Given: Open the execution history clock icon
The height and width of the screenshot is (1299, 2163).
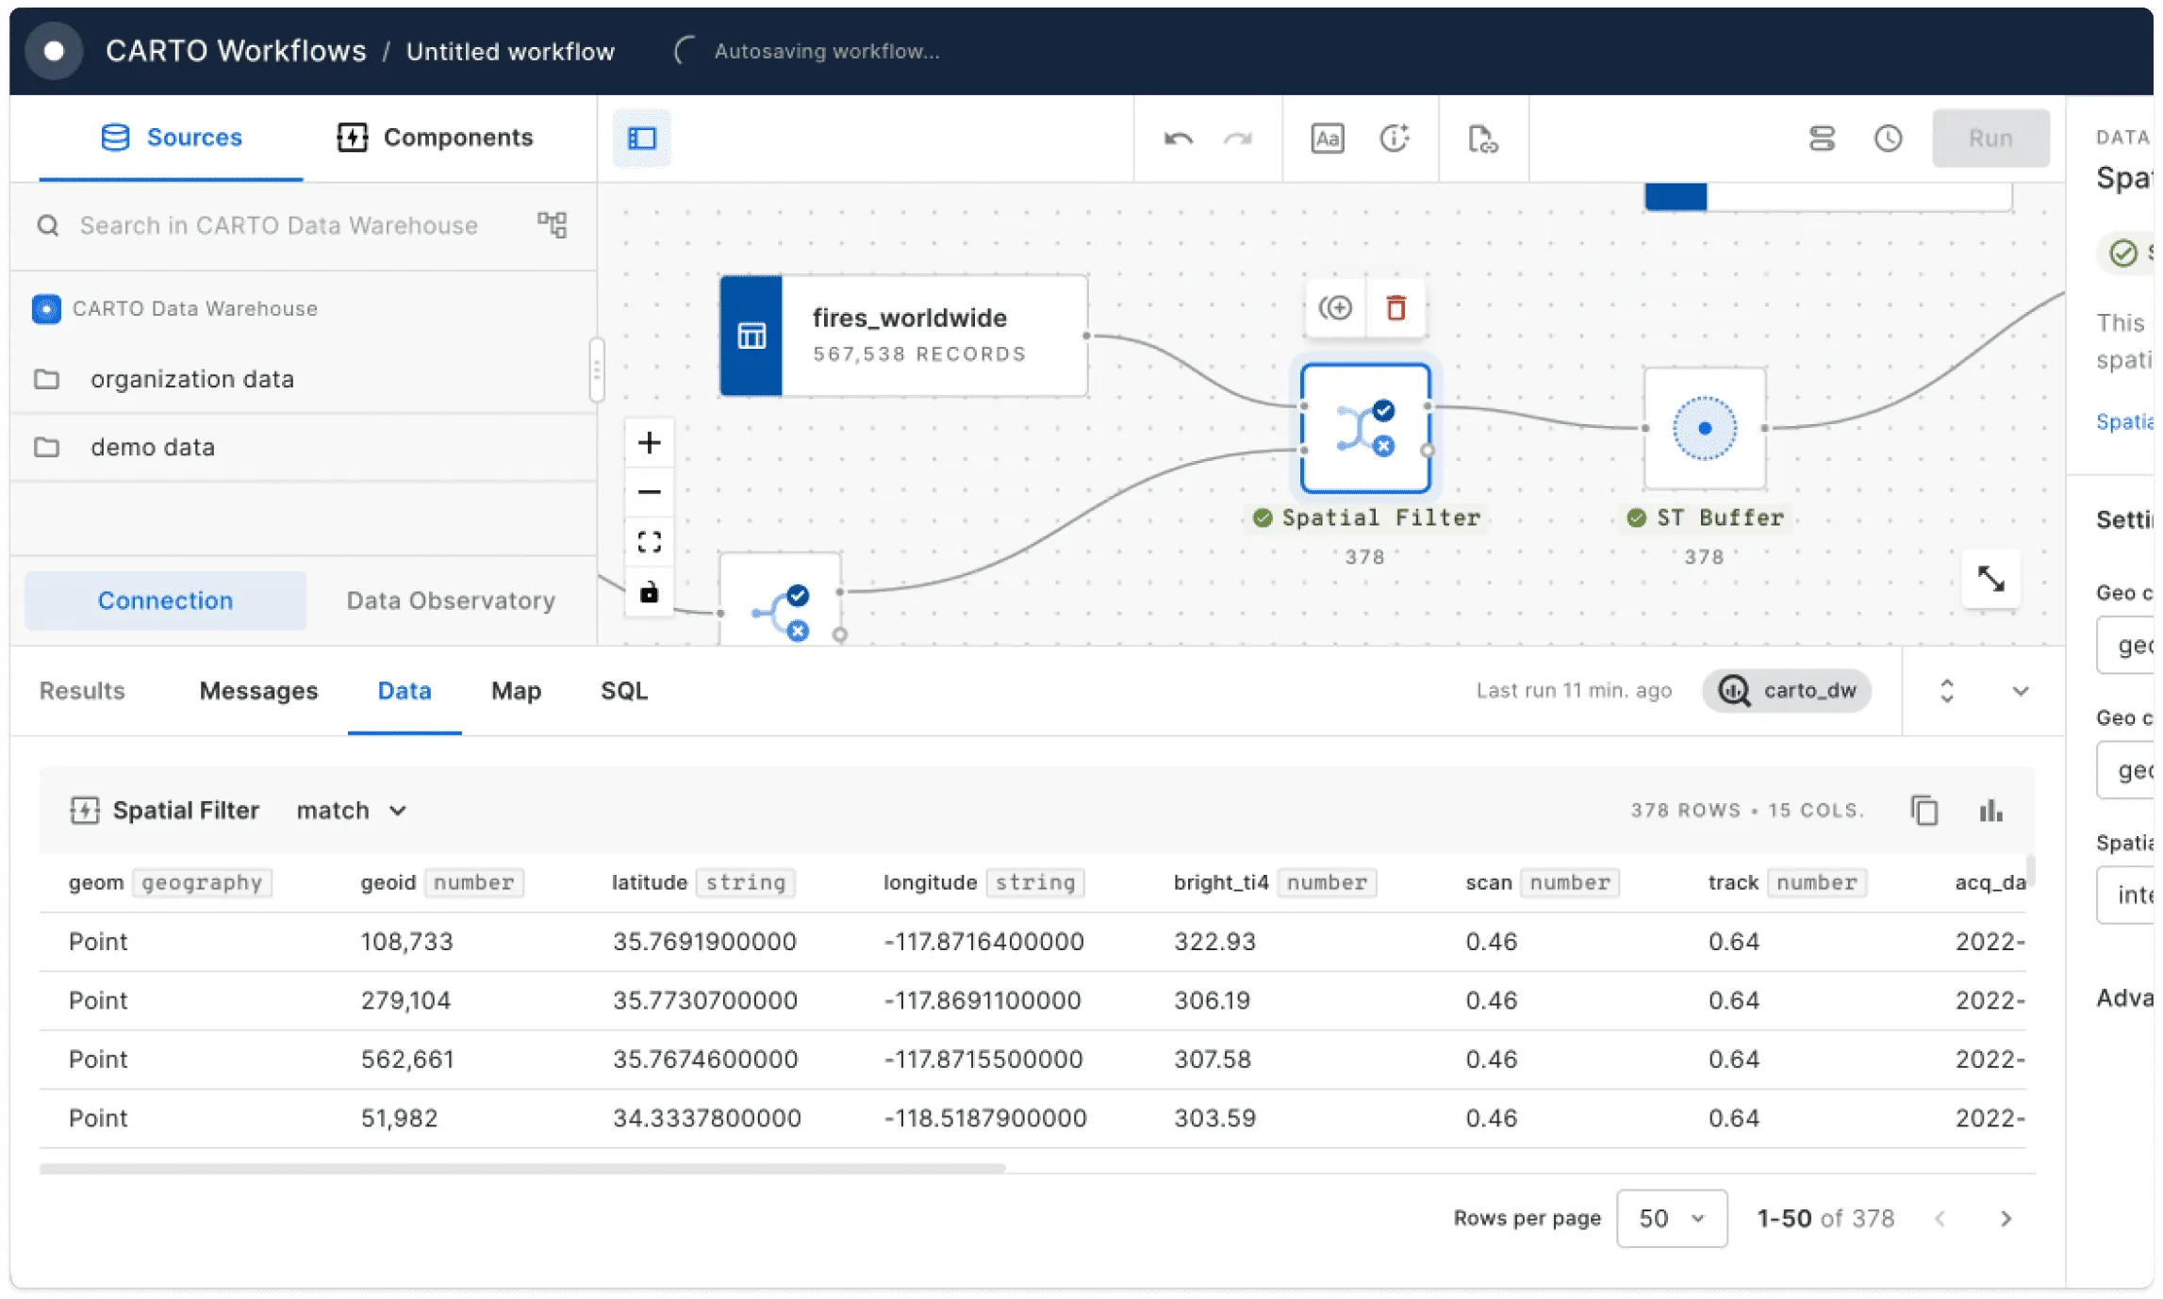Looking at the screenshot, I should [x=1888, y=139].
